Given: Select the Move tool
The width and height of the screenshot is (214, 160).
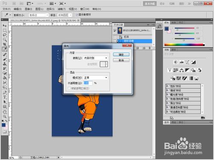Looking at the screenshot, I should [5, 26].
